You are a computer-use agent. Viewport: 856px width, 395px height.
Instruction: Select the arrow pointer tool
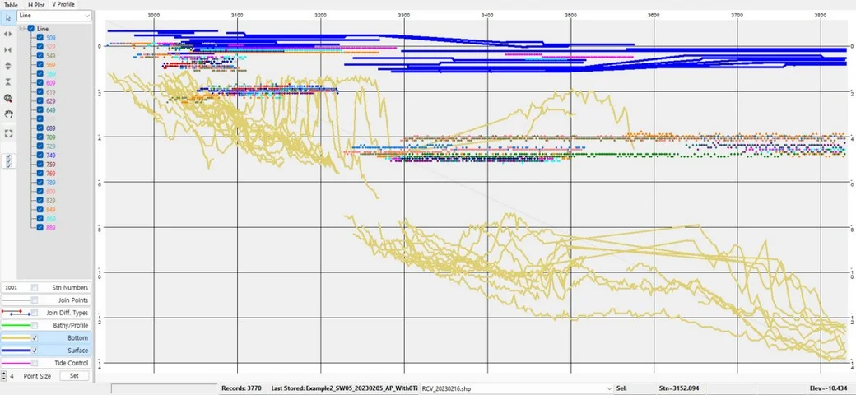tap(7, 17)
